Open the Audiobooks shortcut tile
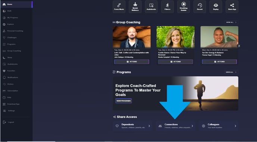This screenshot has height=142, width=257. [151, 7]
